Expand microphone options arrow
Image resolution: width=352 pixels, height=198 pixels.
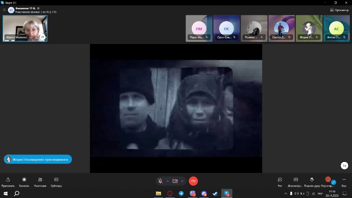[x=168, y=181]
